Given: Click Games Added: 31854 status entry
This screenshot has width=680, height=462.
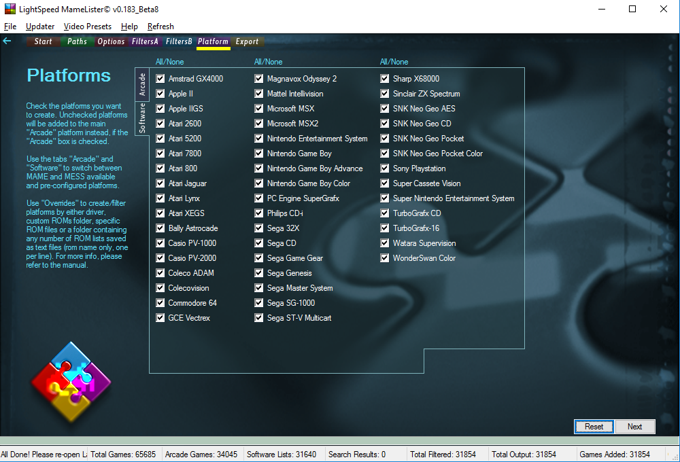Looking at the screenshot, I should 615,455.
